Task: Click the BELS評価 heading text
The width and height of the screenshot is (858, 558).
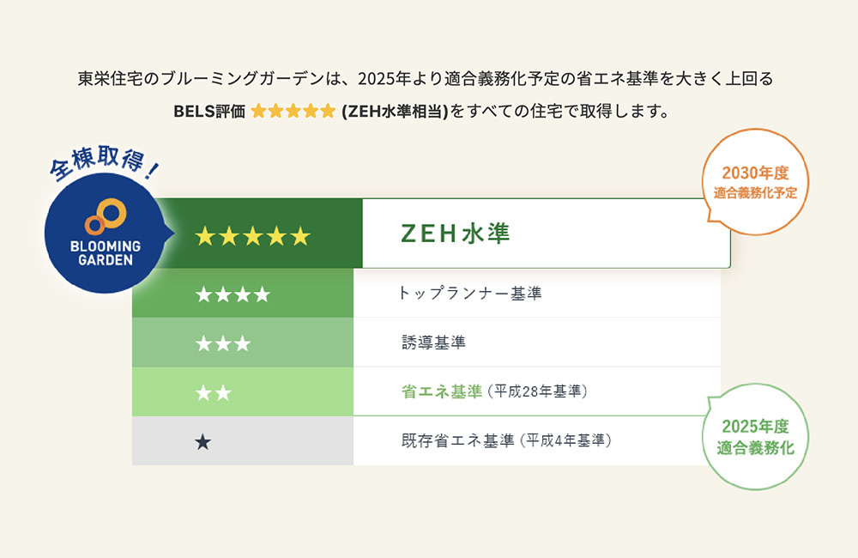Action: [x=208, y=112]
